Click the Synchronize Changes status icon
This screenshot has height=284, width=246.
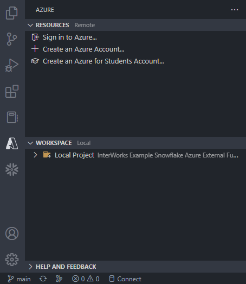[43, 279]
